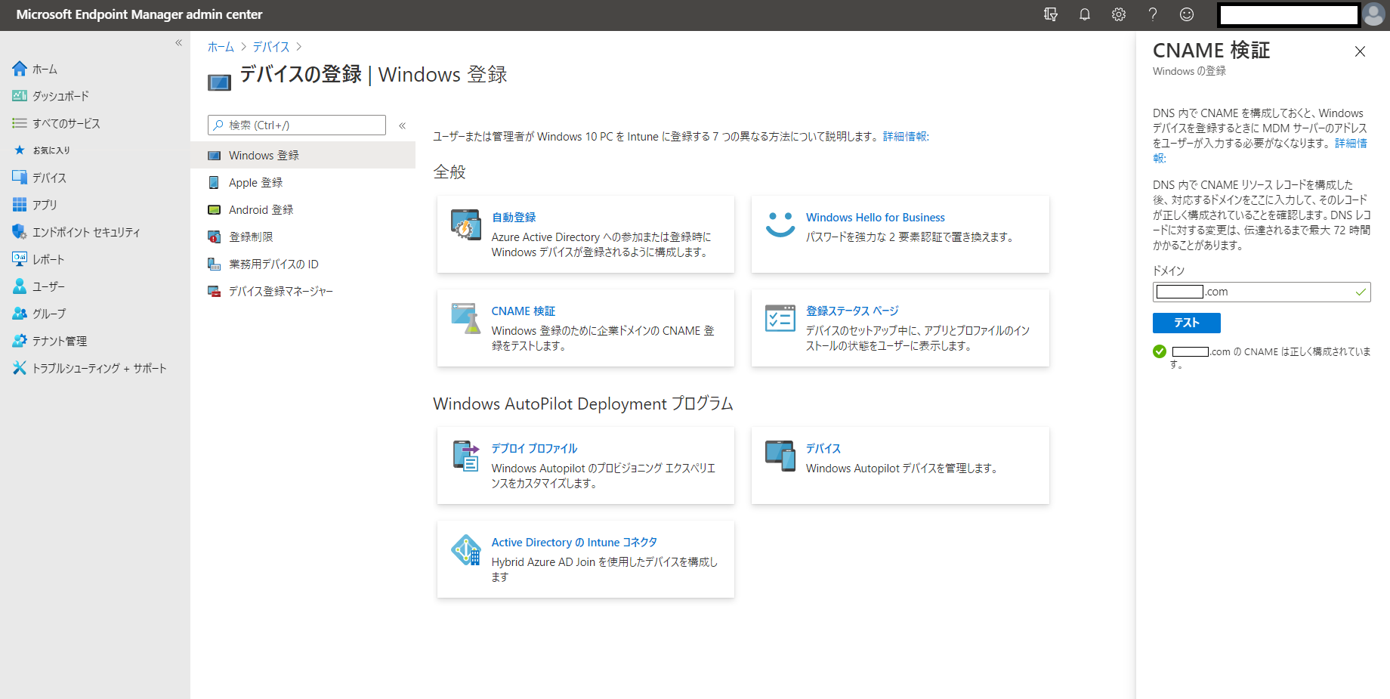Open 登録ステータス ページ link

tap(852, 311)
